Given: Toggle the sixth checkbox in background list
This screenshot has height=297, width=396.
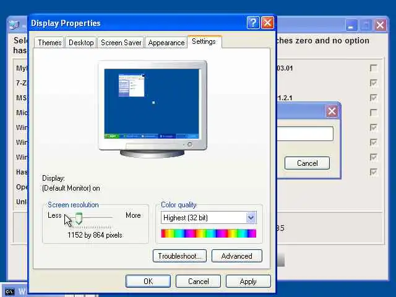Looking at the screenshot, I should pyautogui.click(x=374, y=142).
